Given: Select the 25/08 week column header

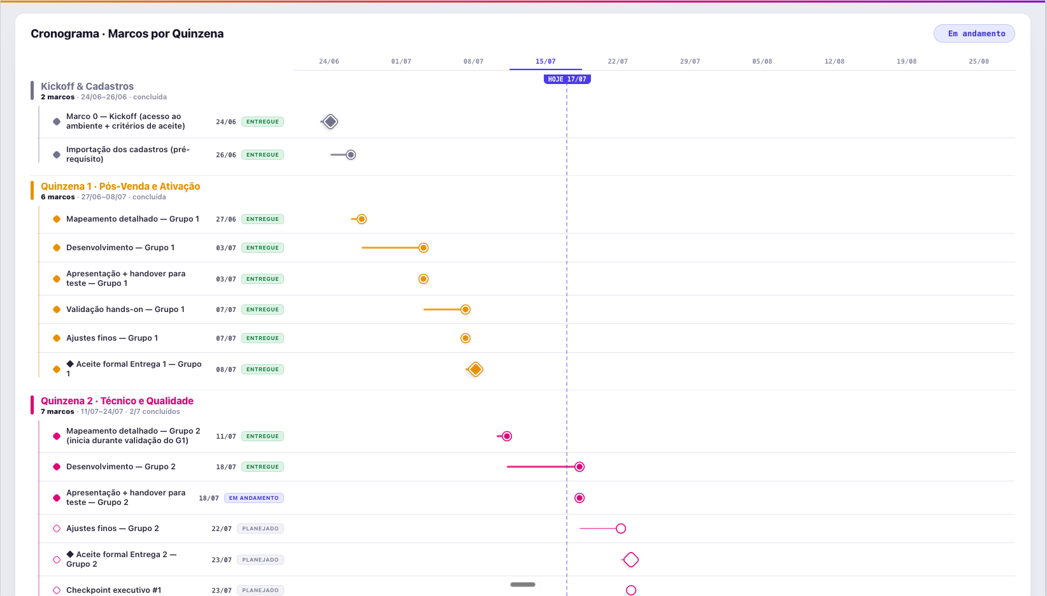Looking at the screenshot, I should [x=979, y=61].
